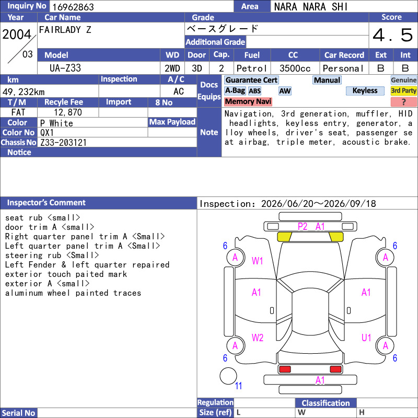Click the Serial No label
The height and width of the screenshot is (418, 418).
coord(18,413)
